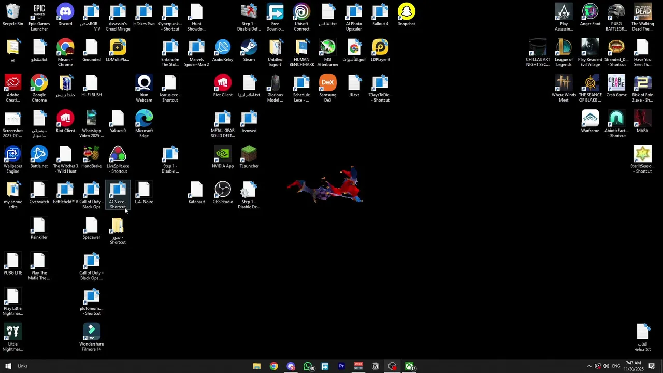Open Chrome from the taskbar
Screen dimensions: 663x373
tap(274, 366)
